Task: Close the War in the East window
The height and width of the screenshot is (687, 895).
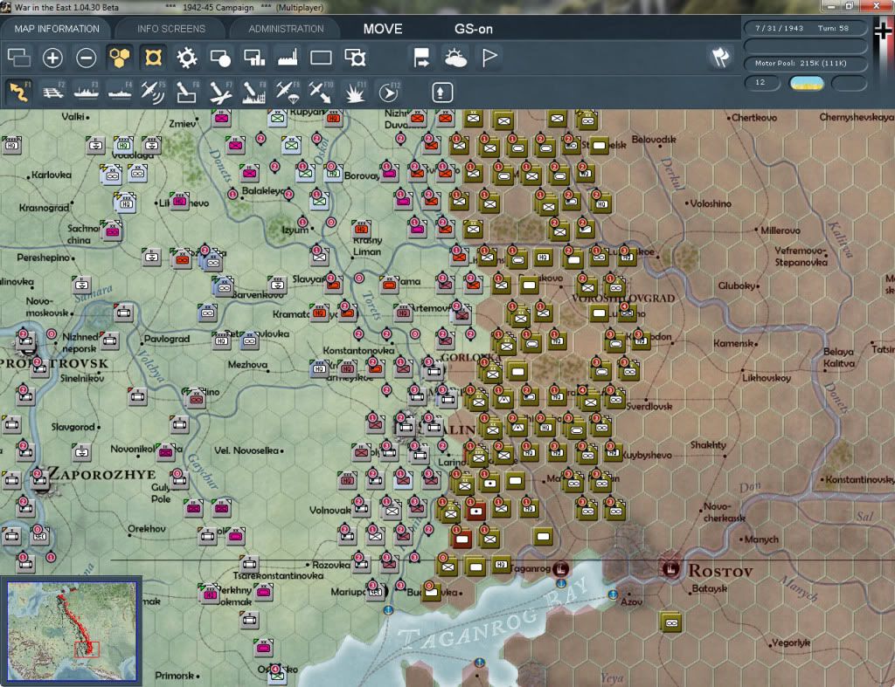Action: (x=876, y=6)
